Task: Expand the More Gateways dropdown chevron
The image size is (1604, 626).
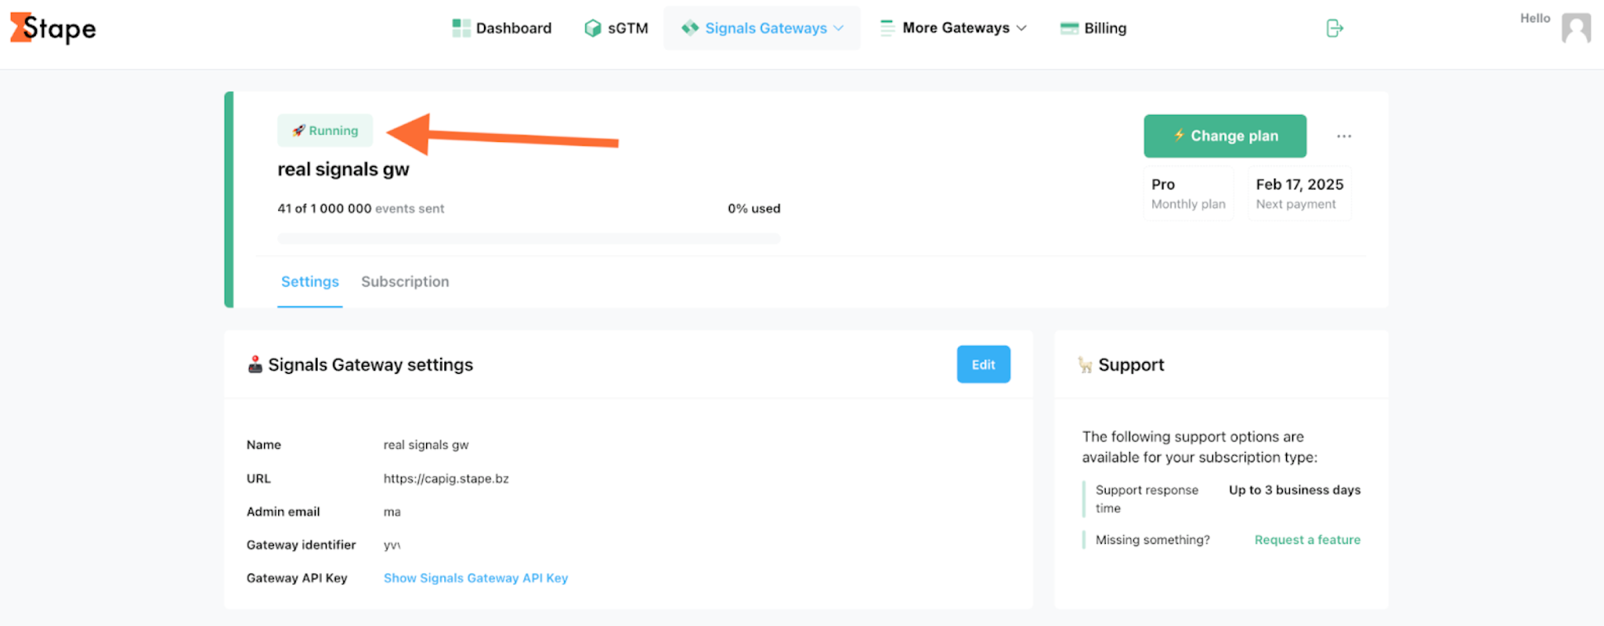Action: (x=1021, y=28)
